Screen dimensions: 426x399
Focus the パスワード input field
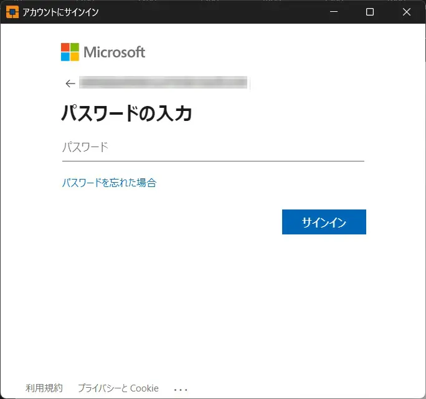coord(212,147)
